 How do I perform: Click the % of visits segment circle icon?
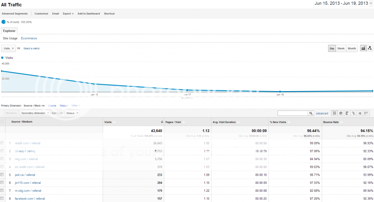(x=3, y=22)
